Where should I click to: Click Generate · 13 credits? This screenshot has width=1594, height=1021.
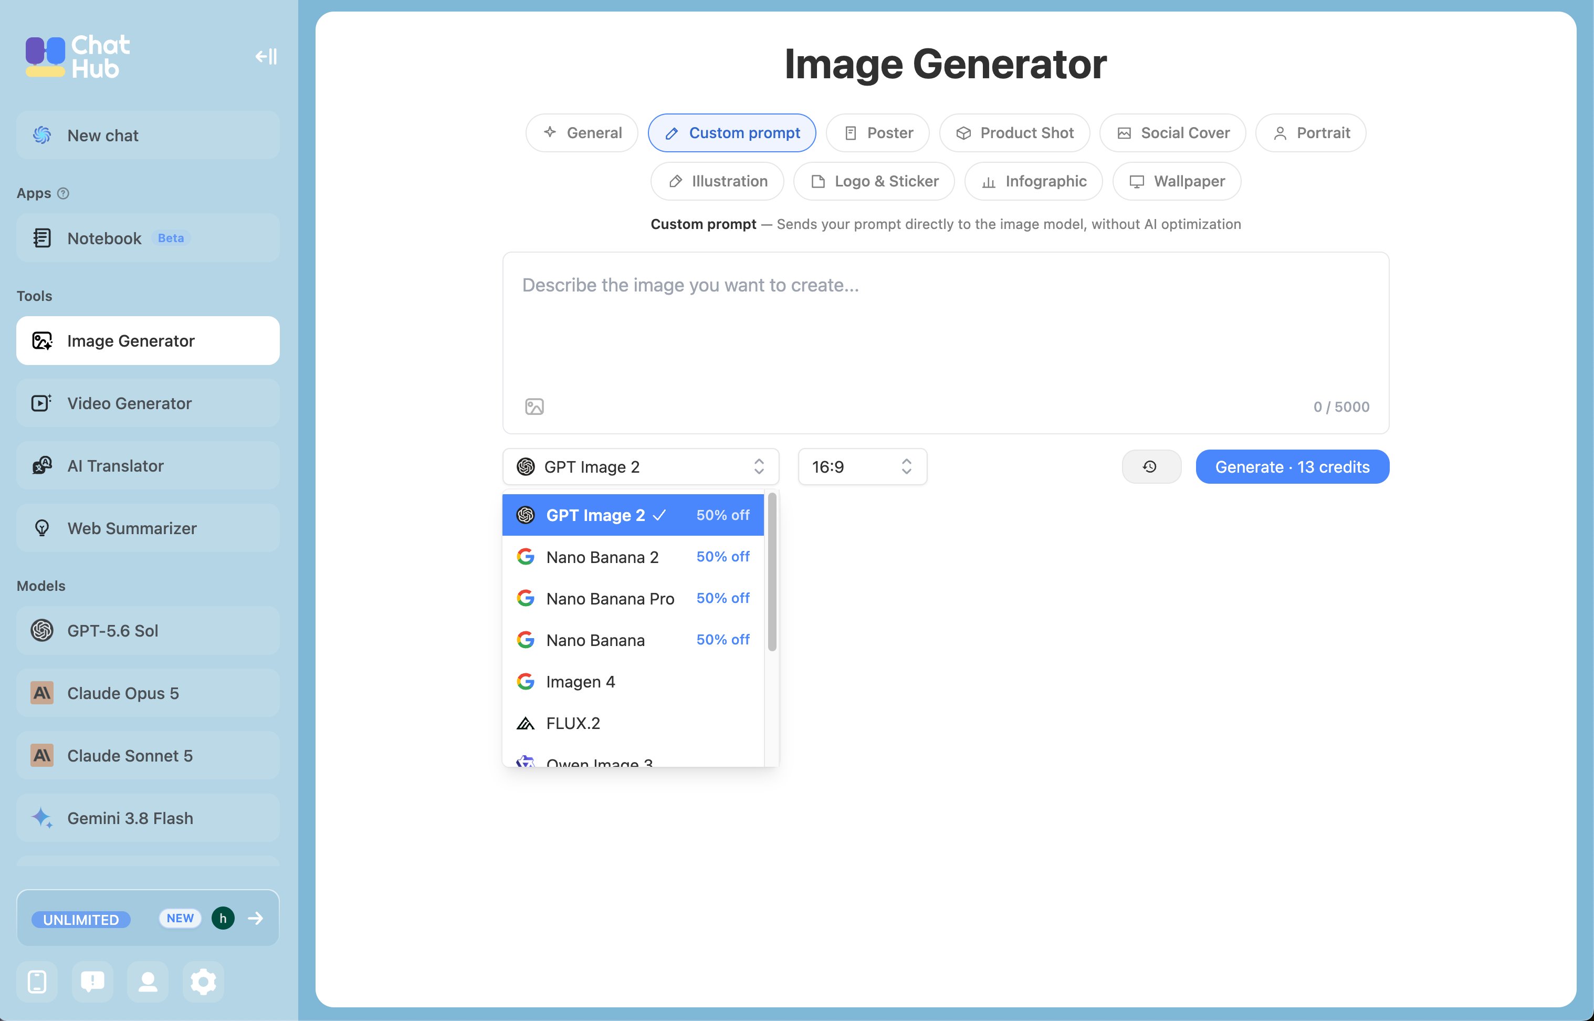pos(1293,467)
